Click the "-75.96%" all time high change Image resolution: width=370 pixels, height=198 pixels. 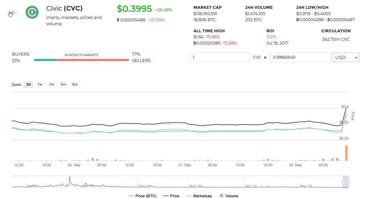tap(212, 37)
